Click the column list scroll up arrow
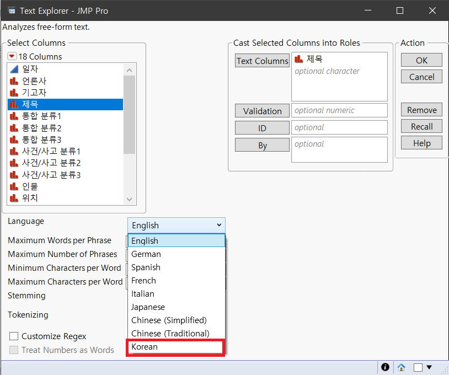This screenshot has height=375, width=449. click(130, 70)
